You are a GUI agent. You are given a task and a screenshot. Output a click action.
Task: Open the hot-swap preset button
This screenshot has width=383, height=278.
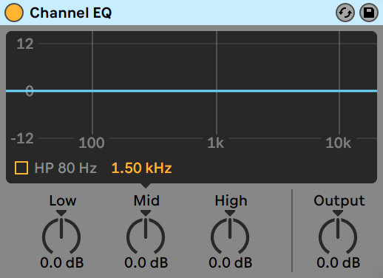click(345, 13)
